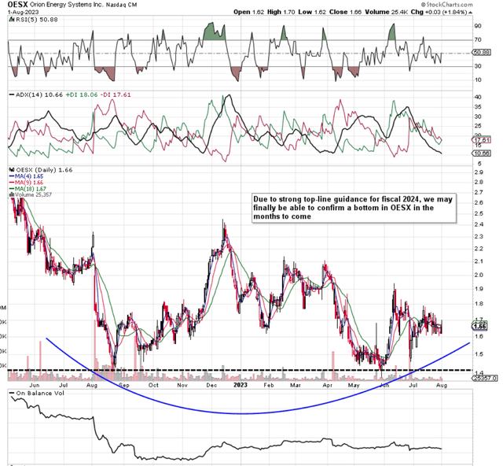Click the Sep month label on the time axis
The image size is (503, 466).
124,385
